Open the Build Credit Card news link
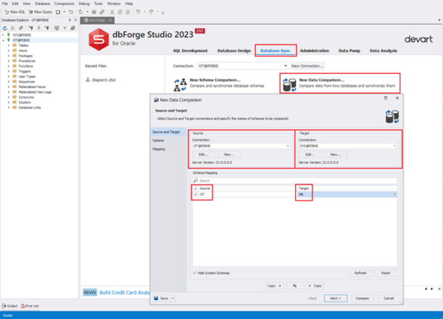The height and width of the screenshot is (319, 443). pos(124,292)
